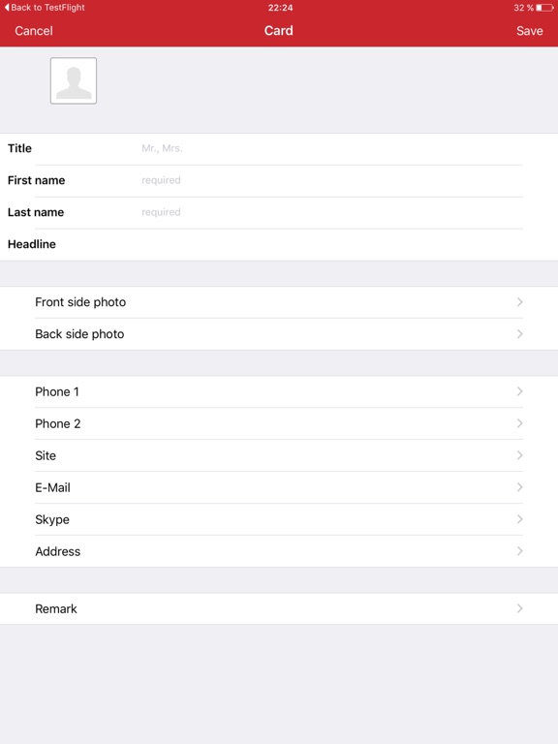The width and height of the screenshot is (558, 744).
Task: Tap the Back to TestFlight arrow
Action: click(x=7, y=7)
